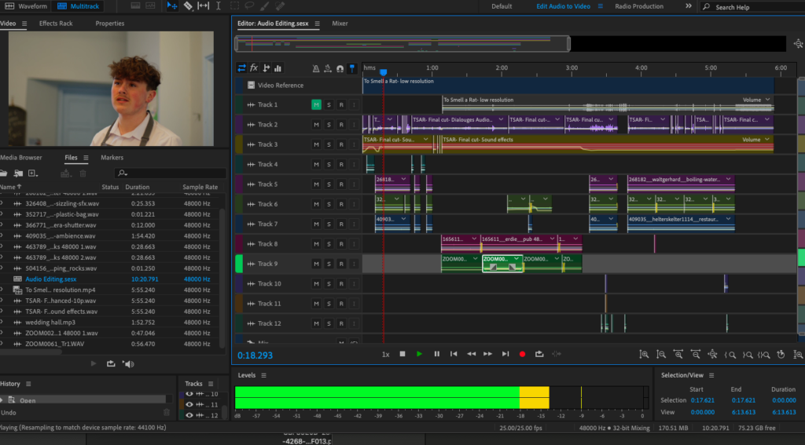Open the Effects Rack tab

[x=56, y=24]
